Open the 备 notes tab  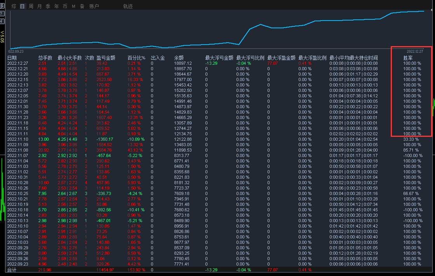[82, 6]
